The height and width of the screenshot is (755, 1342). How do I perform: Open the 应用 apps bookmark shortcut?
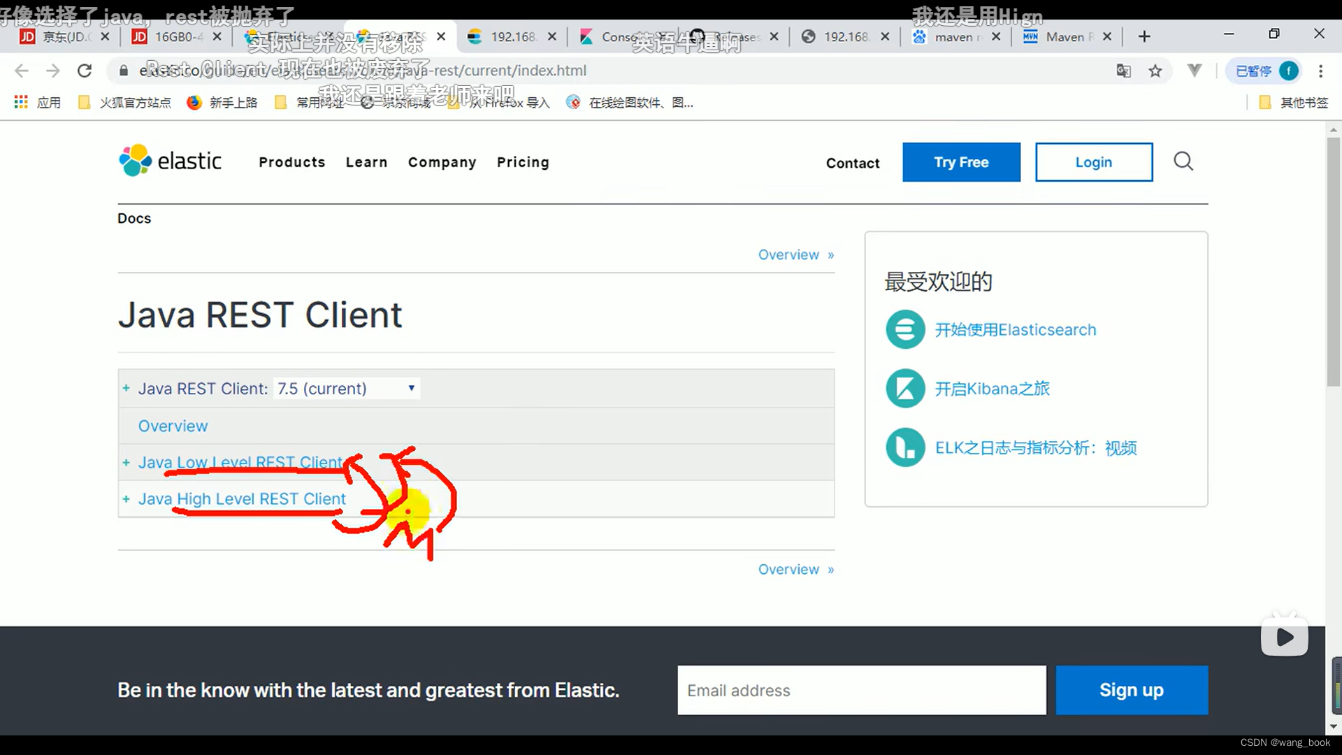click(x=38, y=103)
